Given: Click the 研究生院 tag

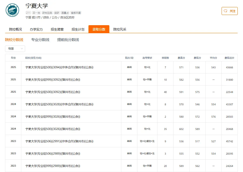Looking at the screenshot, I should click(47, 13).
